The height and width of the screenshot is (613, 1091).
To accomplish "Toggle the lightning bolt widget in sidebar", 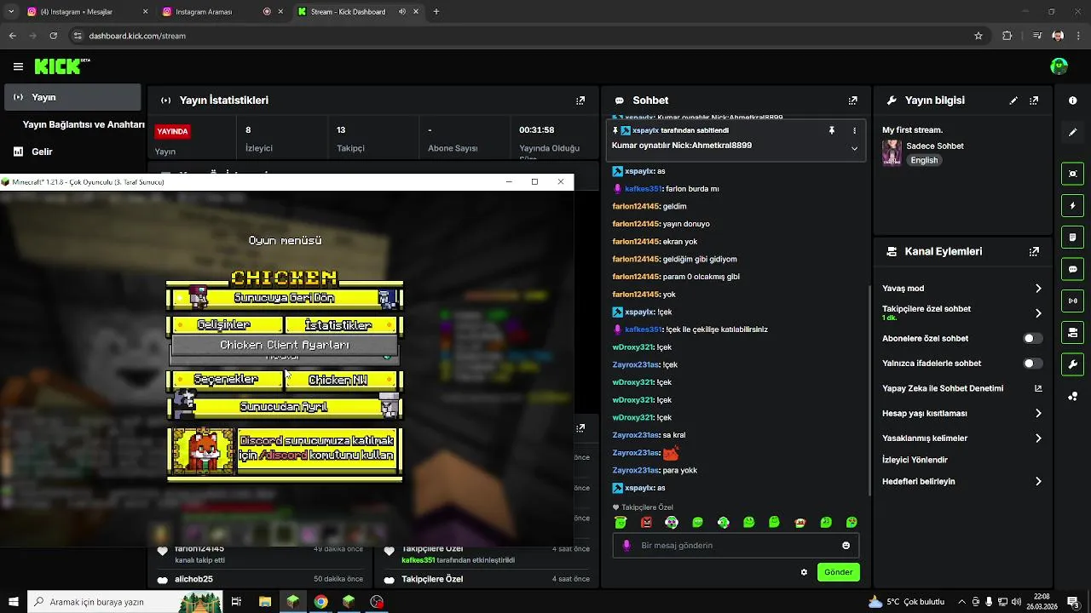I will (x=1072, y=206).
